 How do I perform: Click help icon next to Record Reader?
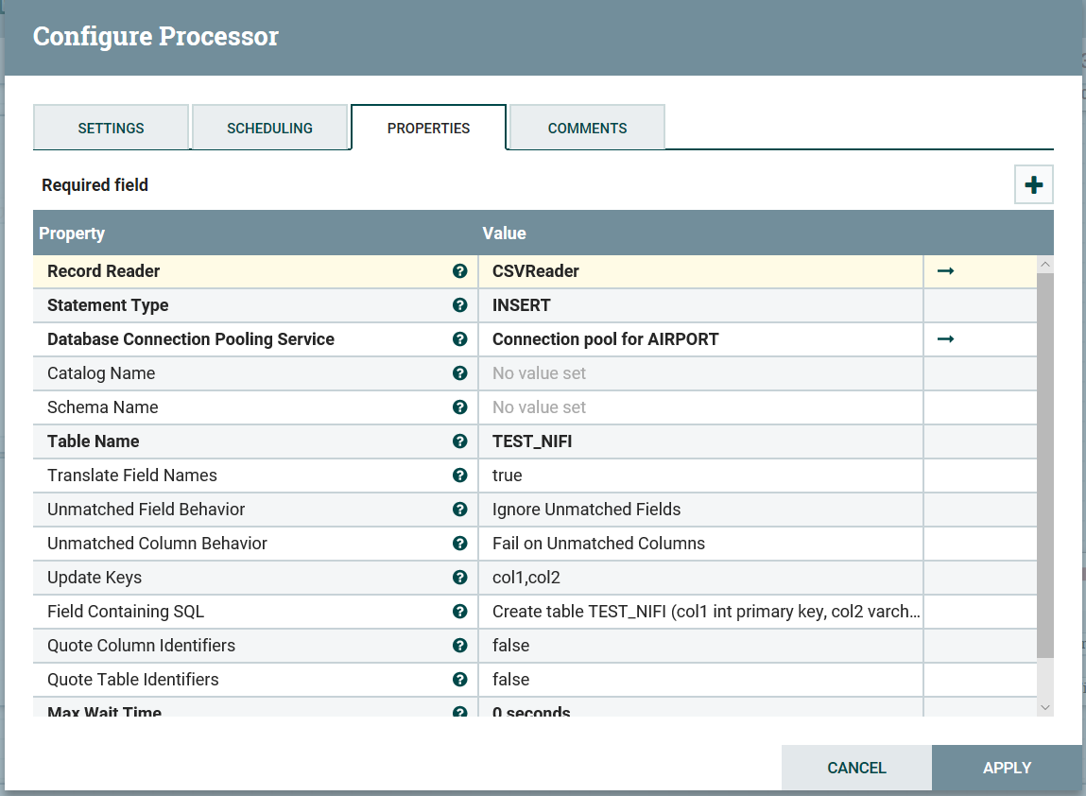(x=460, y=271)
